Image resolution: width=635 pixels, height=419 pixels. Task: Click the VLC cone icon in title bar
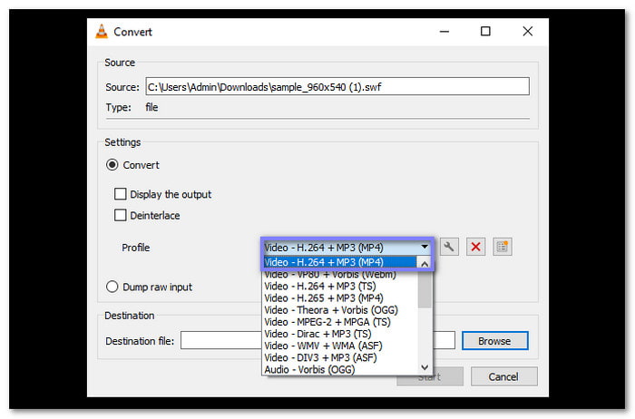click(102, 32)
